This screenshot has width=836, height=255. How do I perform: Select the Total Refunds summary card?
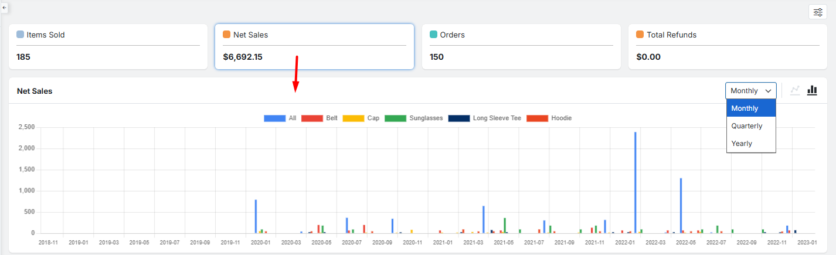point(728,47)
